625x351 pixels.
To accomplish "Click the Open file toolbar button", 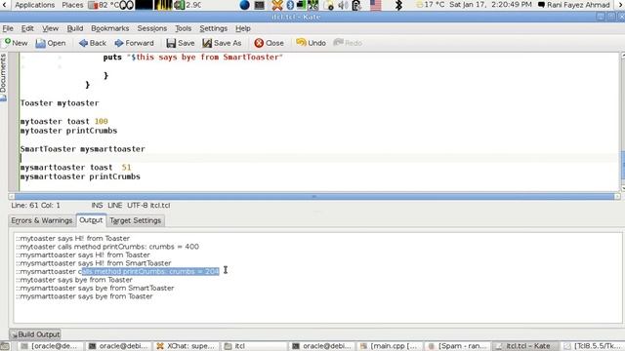I will pyautogui.click(x=50, y=43).
